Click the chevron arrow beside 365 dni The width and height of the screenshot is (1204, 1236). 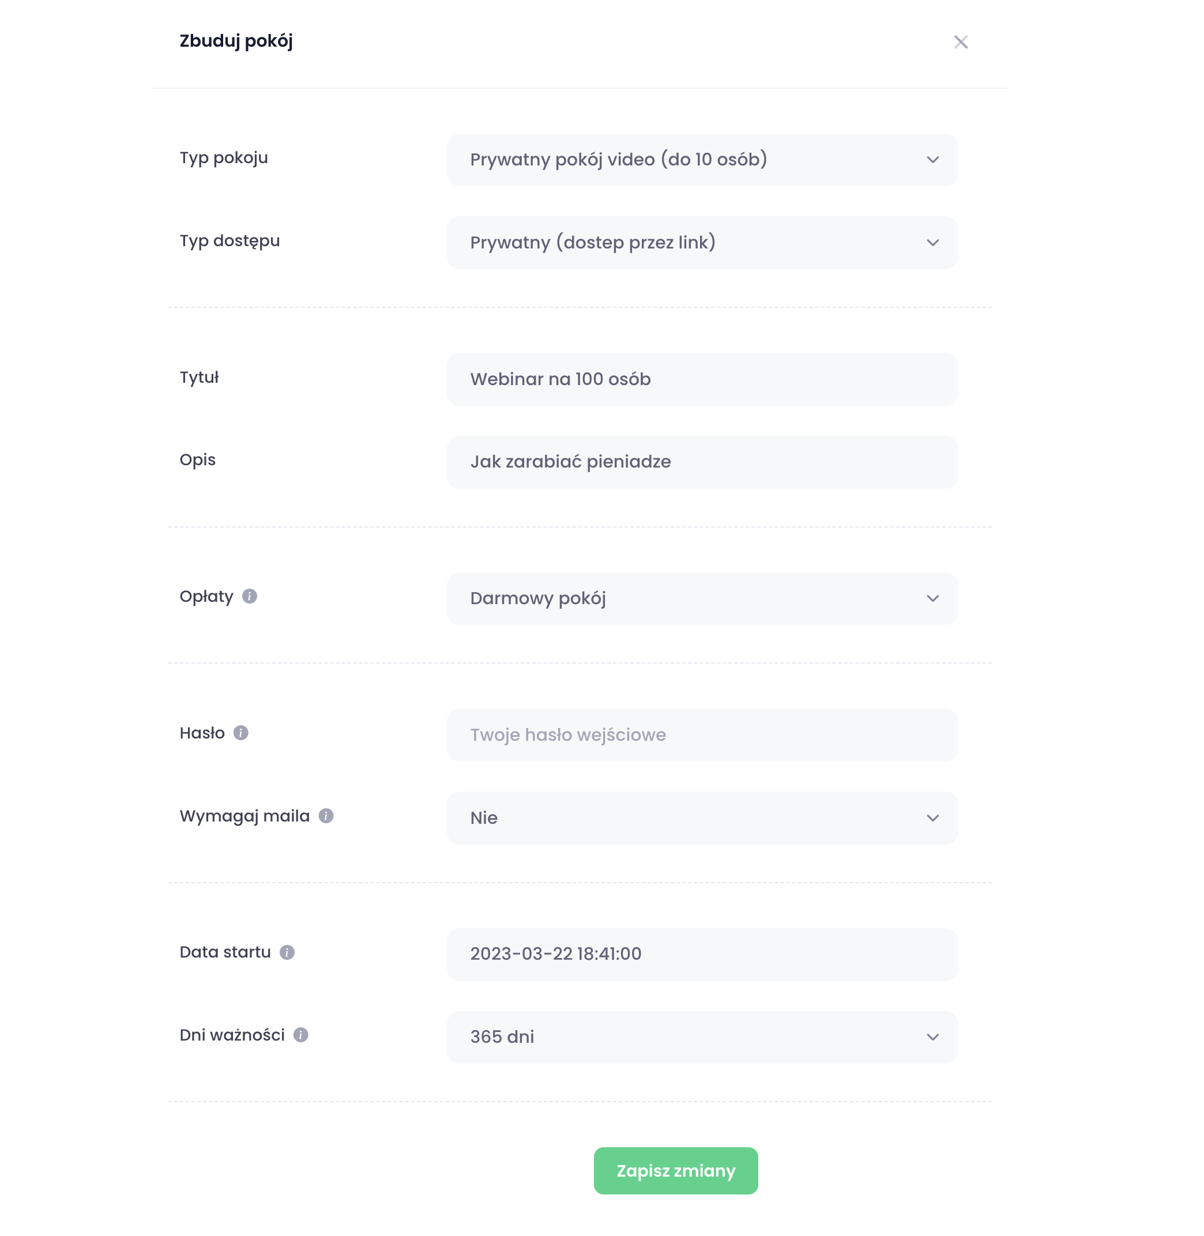coord(933,1037)
